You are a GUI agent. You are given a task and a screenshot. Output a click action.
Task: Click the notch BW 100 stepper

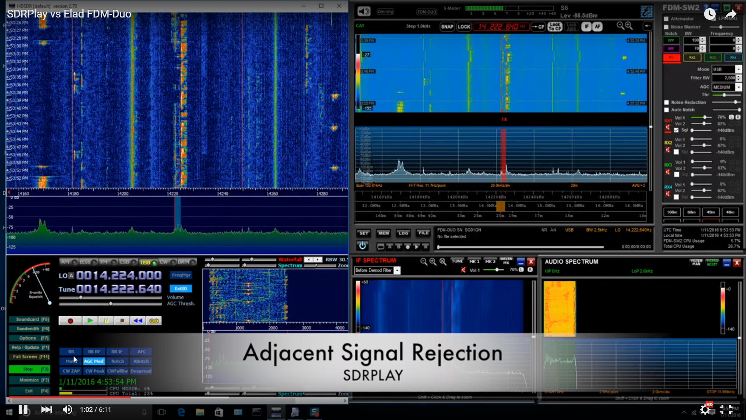click(x=702, y=40)
